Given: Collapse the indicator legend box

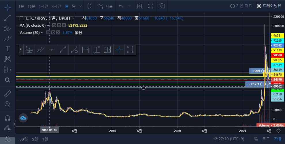Looking at the screenshot, I should [21, 18].
